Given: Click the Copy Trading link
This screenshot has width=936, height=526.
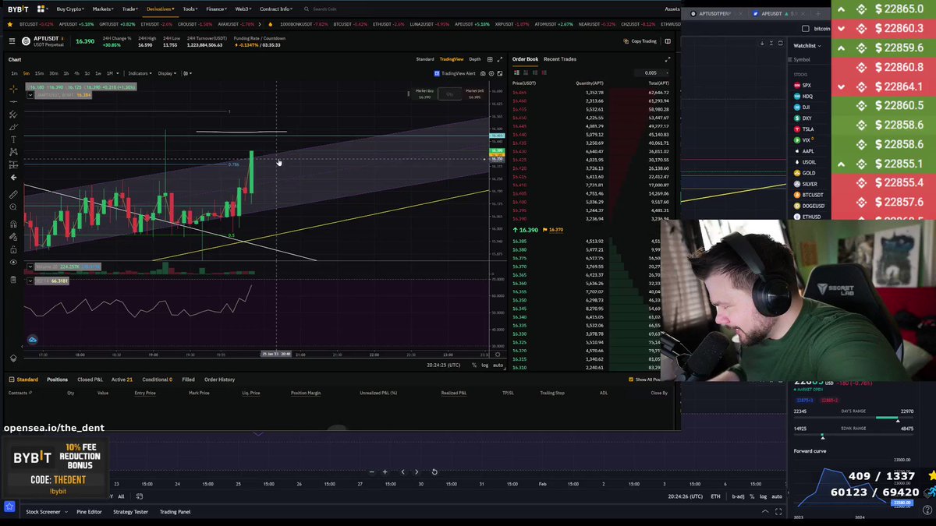Looking at the screenshot, I should 640,41.
